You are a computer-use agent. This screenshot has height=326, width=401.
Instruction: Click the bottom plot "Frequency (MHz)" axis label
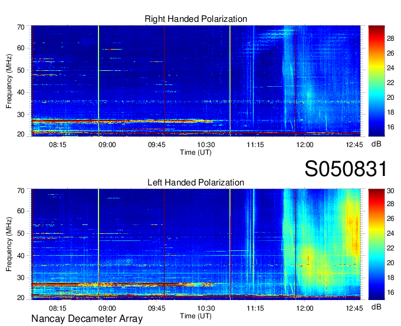(9, 244)
